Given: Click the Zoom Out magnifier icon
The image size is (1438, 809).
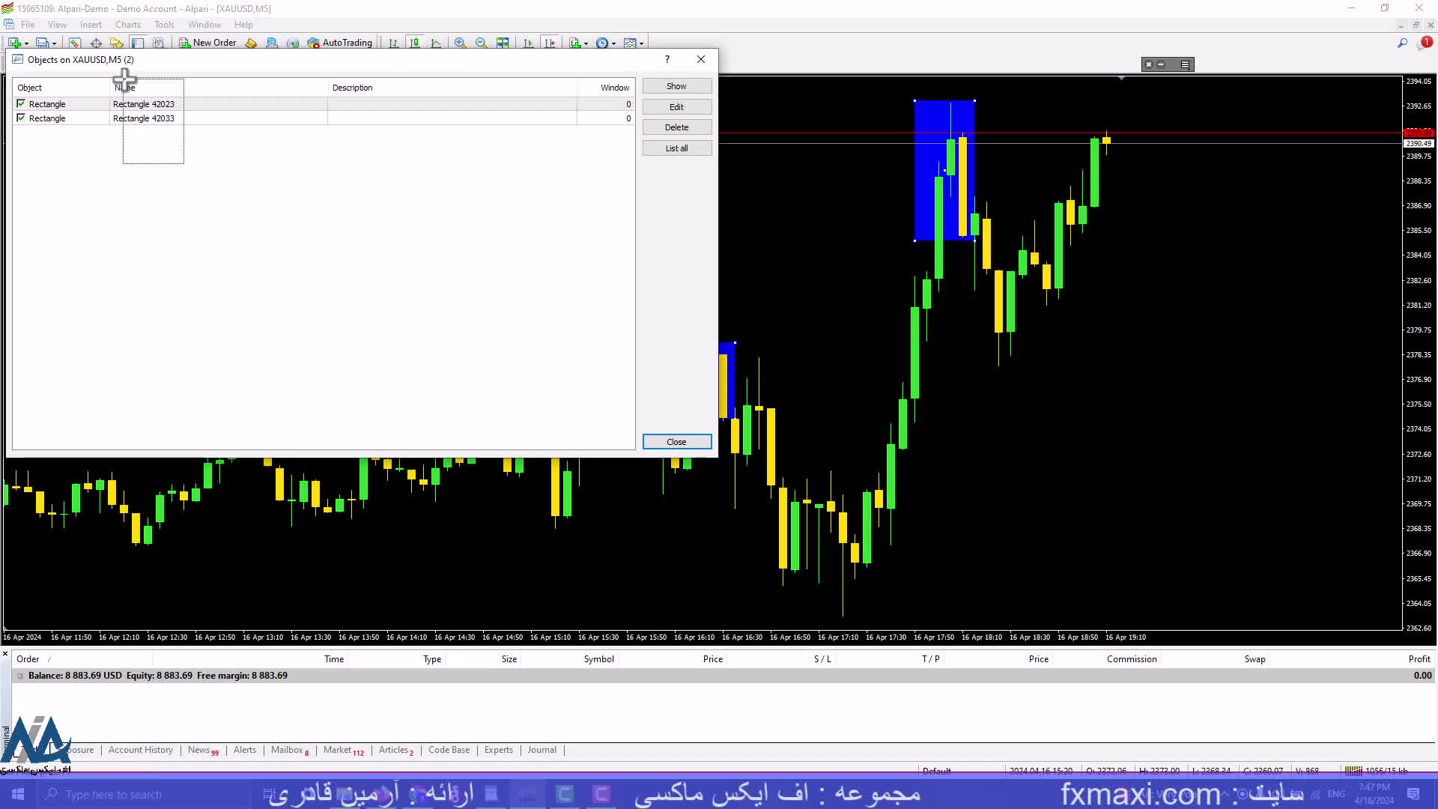Looking at the screenshot, I should click(481, 43).
